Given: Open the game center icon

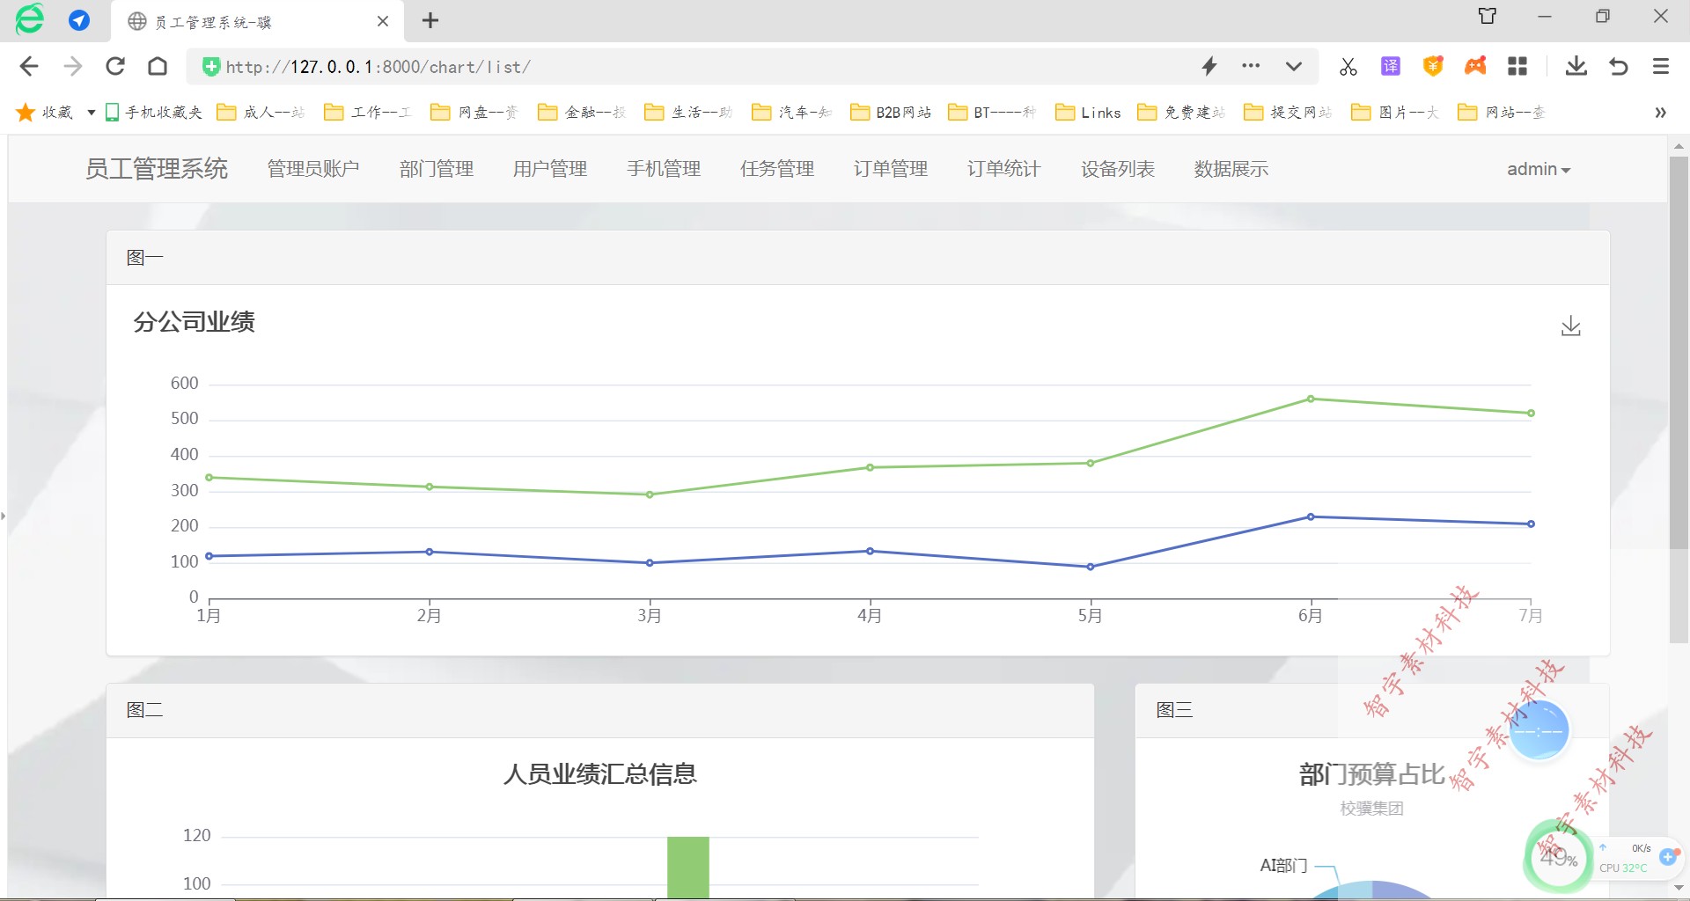Looking at the screenshot, I should pos(1475,66).
